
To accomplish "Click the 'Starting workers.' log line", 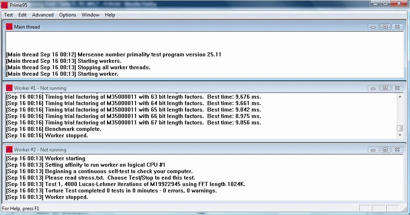I will 64,61.
